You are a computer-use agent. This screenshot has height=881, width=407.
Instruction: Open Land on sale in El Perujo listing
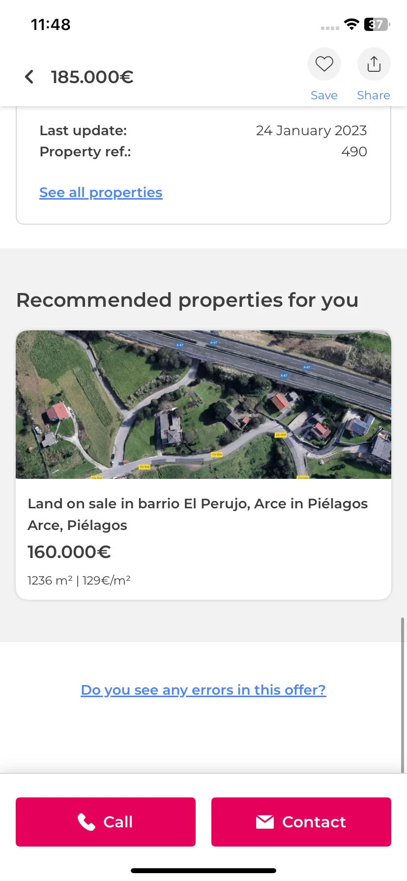point(198,504)
